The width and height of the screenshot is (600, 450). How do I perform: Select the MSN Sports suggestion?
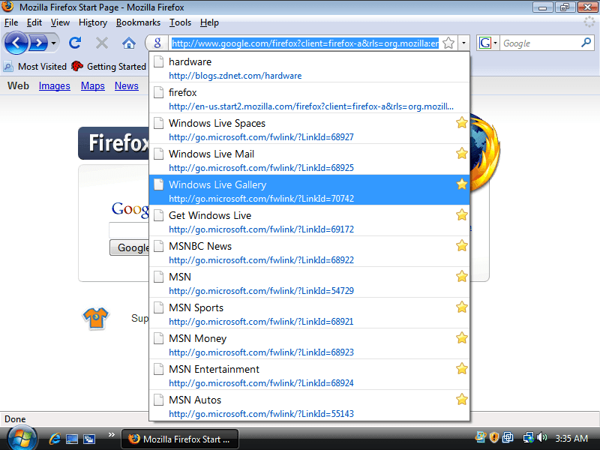pos(309,313)
